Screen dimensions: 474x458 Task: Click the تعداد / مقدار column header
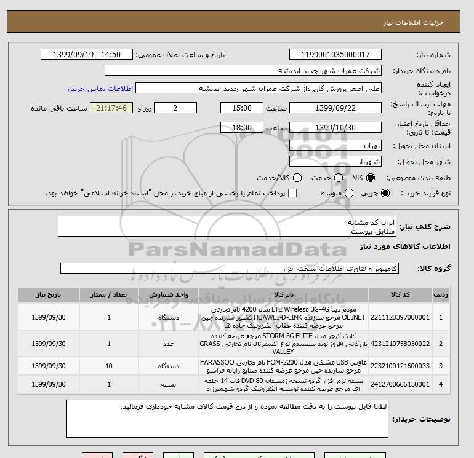click(109, 294)
